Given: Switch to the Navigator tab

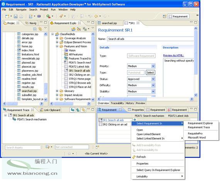Looking at the screenshot, I should (x=31, y=23).
